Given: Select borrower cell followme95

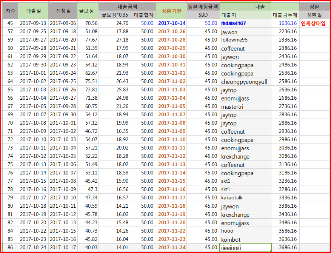Looking at the screenshot, I should (245, 40).
